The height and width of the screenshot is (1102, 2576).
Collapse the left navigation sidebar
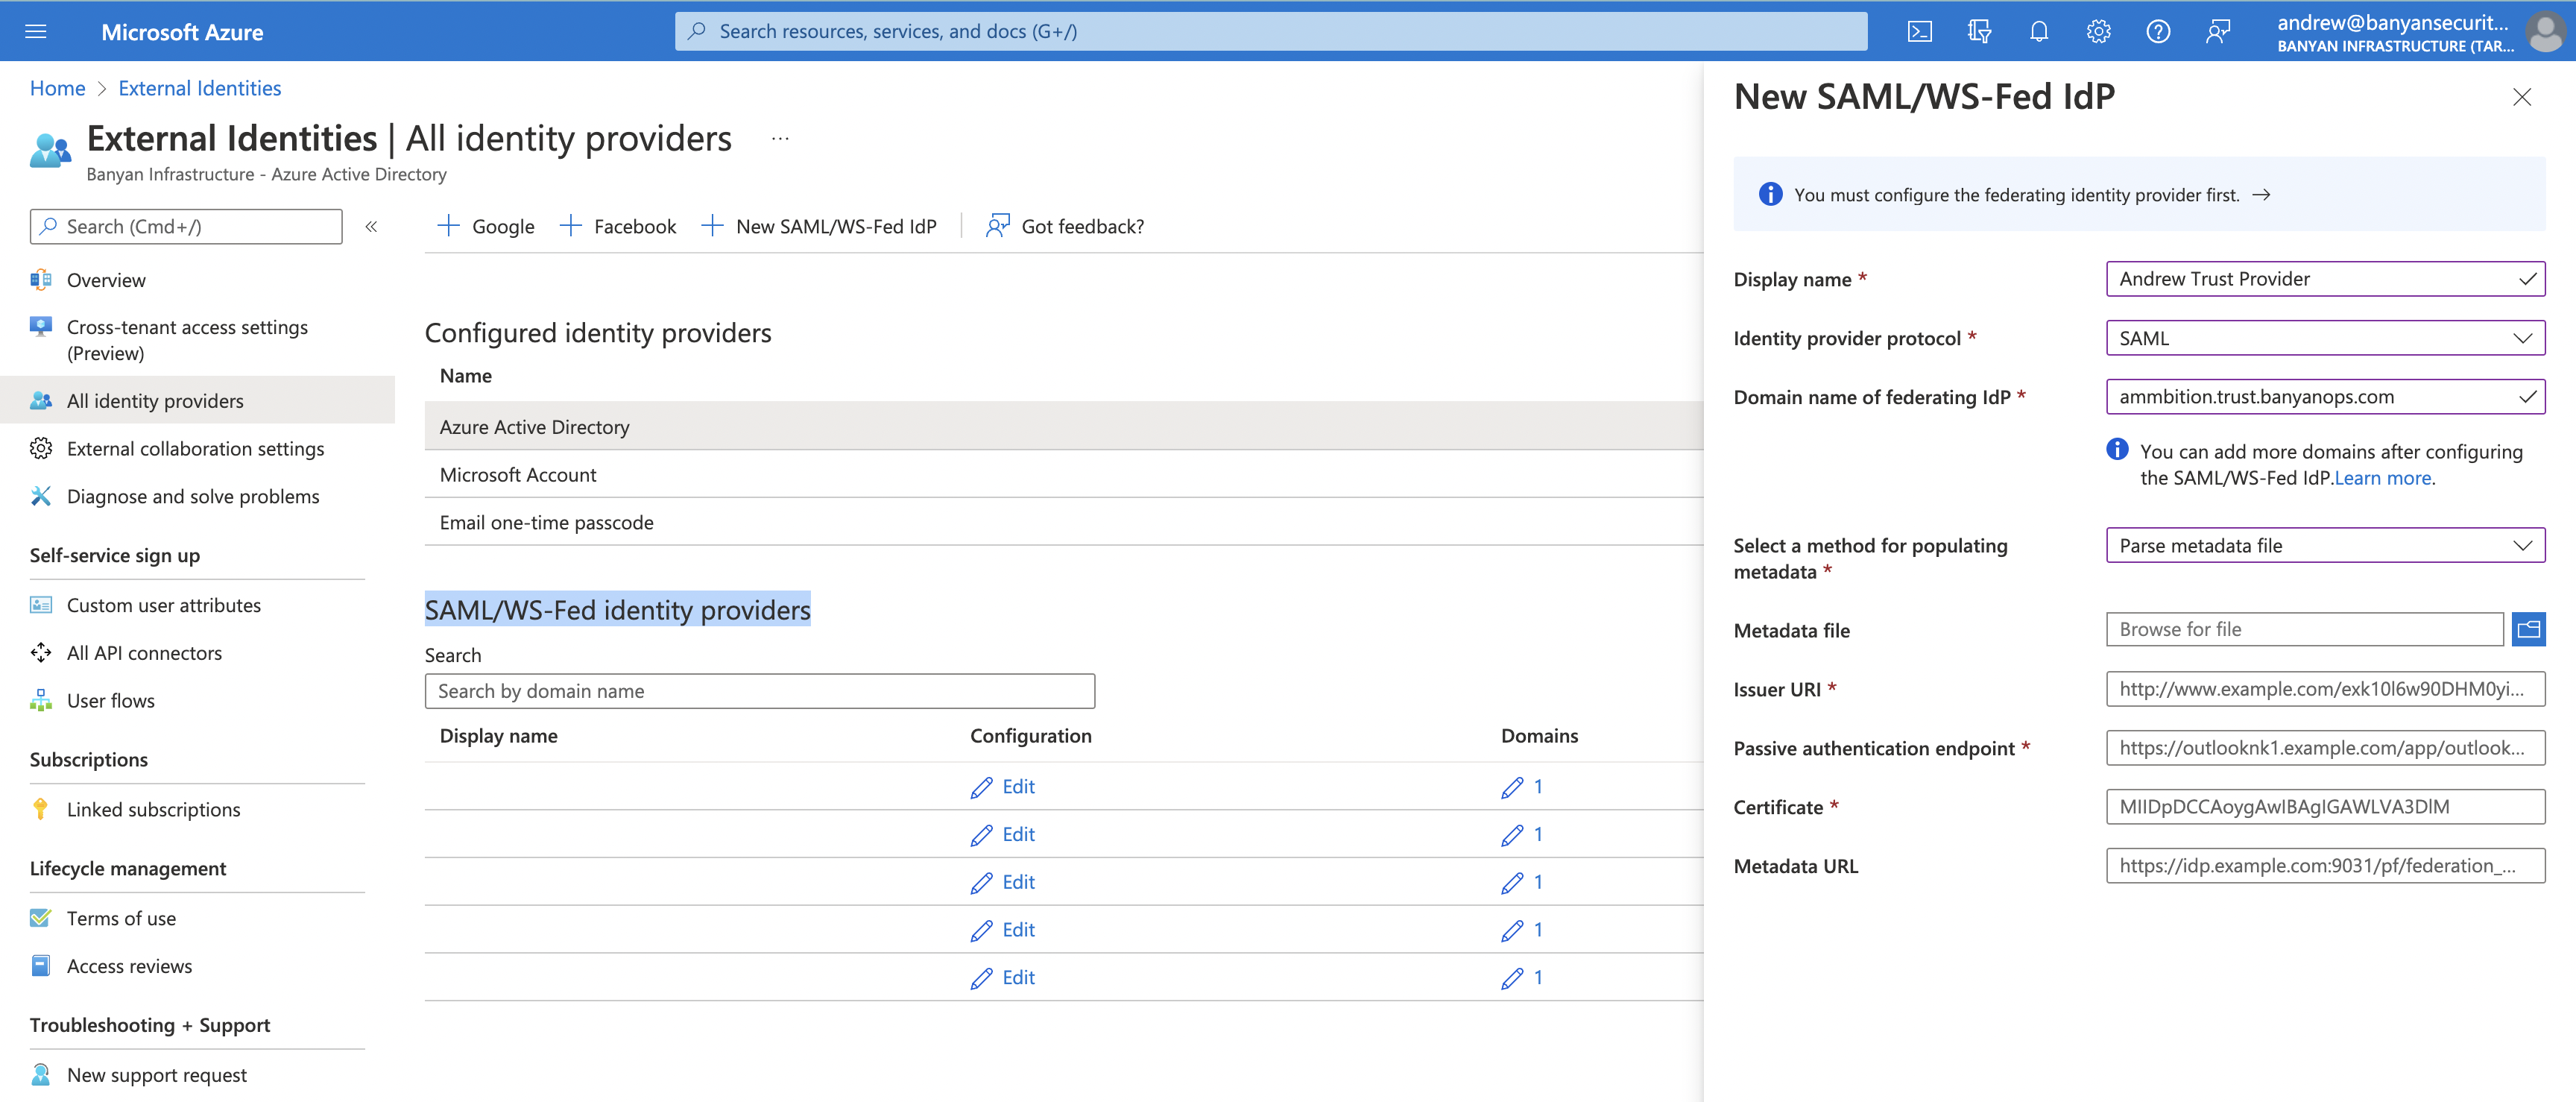(x=371, y=227)
